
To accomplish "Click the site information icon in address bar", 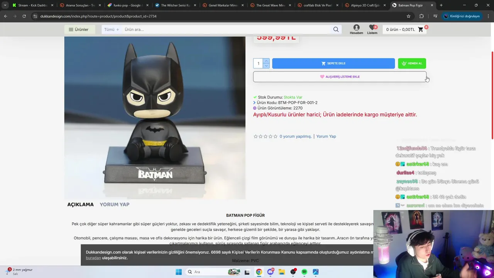I will (35, 16).
